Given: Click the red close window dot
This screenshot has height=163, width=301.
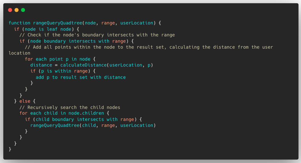Looking at the screenshot, I should pyautogui.click(x=10, y=10).
